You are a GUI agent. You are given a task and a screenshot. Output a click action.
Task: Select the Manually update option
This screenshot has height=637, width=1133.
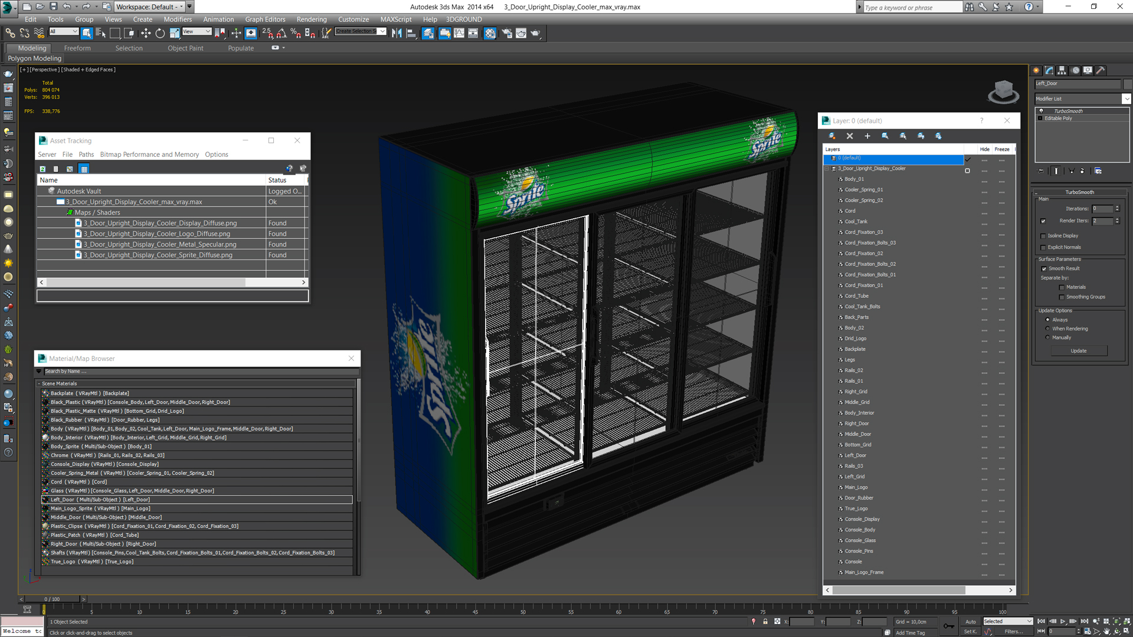[1047, 337]
